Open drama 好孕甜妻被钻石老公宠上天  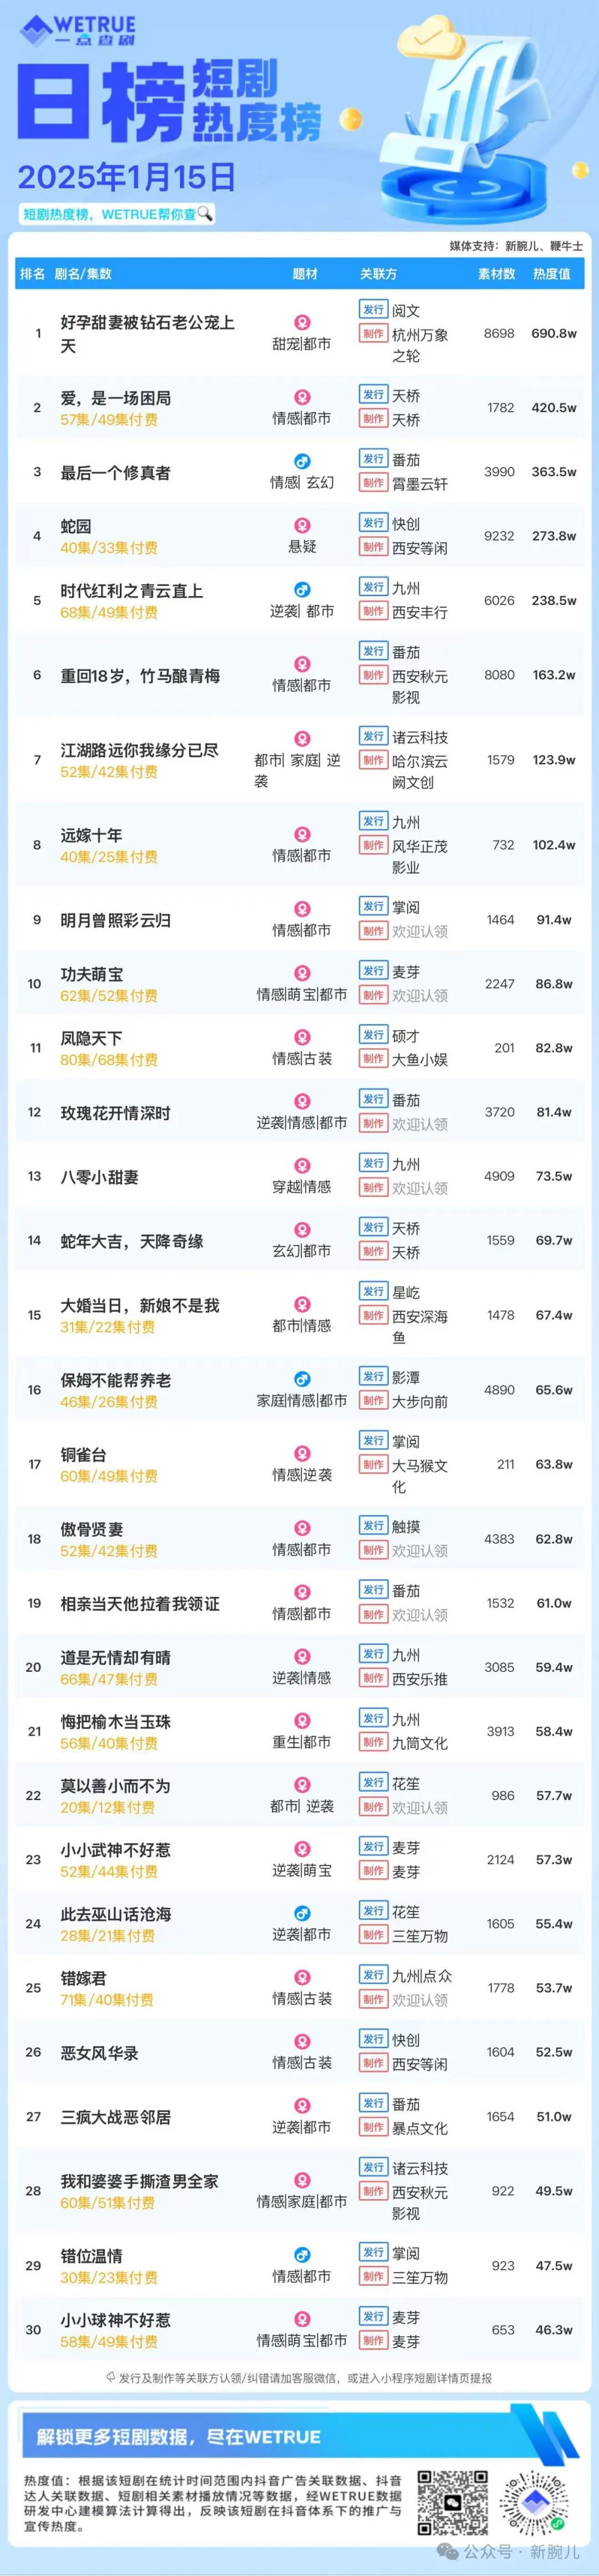click(x=148, y=334)
